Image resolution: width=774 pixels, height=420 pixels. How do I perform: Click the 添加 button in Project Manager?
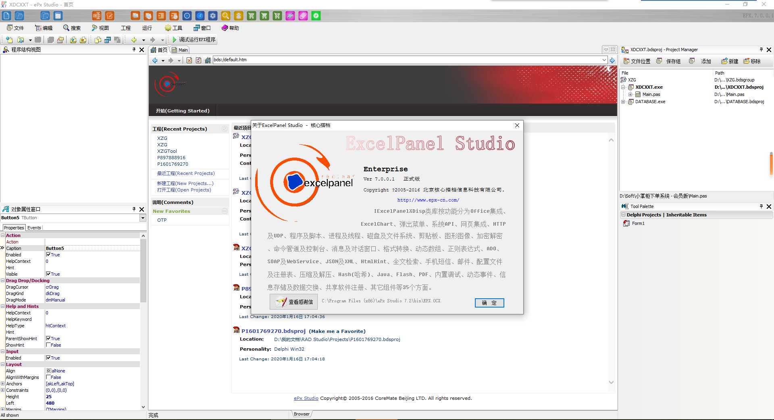pos(701,61)
